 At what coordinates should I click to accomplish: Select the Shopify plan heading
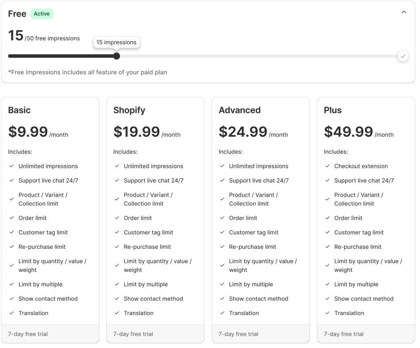129,110
